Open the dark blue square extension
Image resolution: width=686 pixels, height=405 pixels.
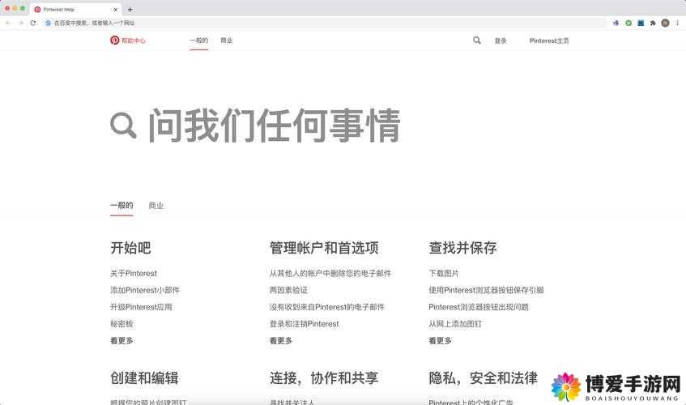pos(641,23)
